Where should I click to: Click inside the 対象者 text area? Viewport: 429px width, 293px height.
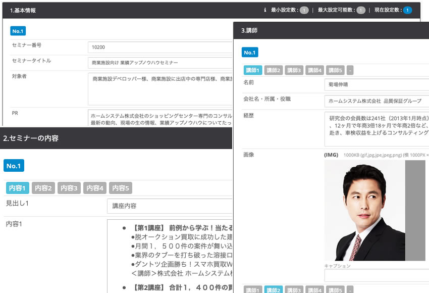160,89
